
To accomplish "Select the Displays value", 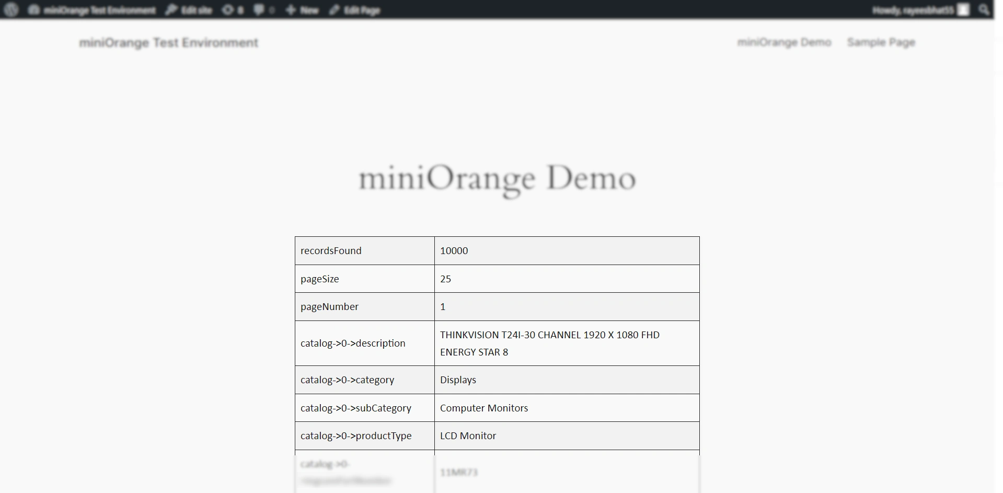I will [458, 380].
